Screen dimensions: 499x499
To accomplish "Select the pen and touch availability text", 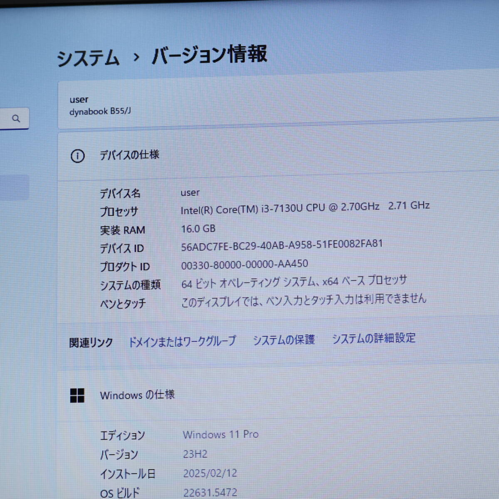I will click(304, 300).
